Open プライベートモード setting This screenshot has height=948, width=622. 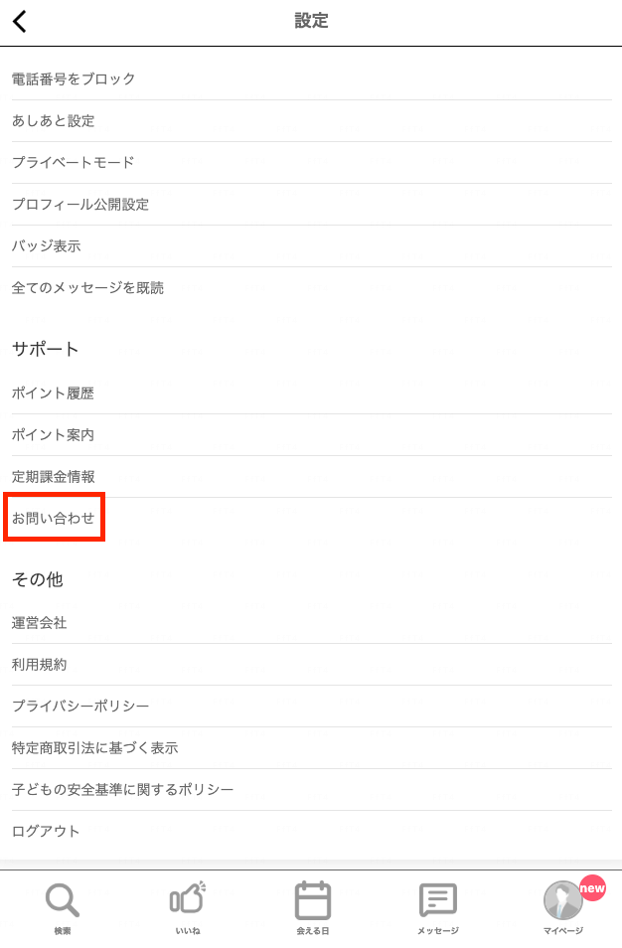tap(312, 163)
